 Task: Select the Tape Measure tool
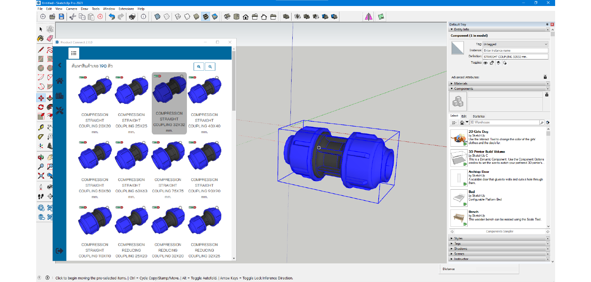pos(41,128)
